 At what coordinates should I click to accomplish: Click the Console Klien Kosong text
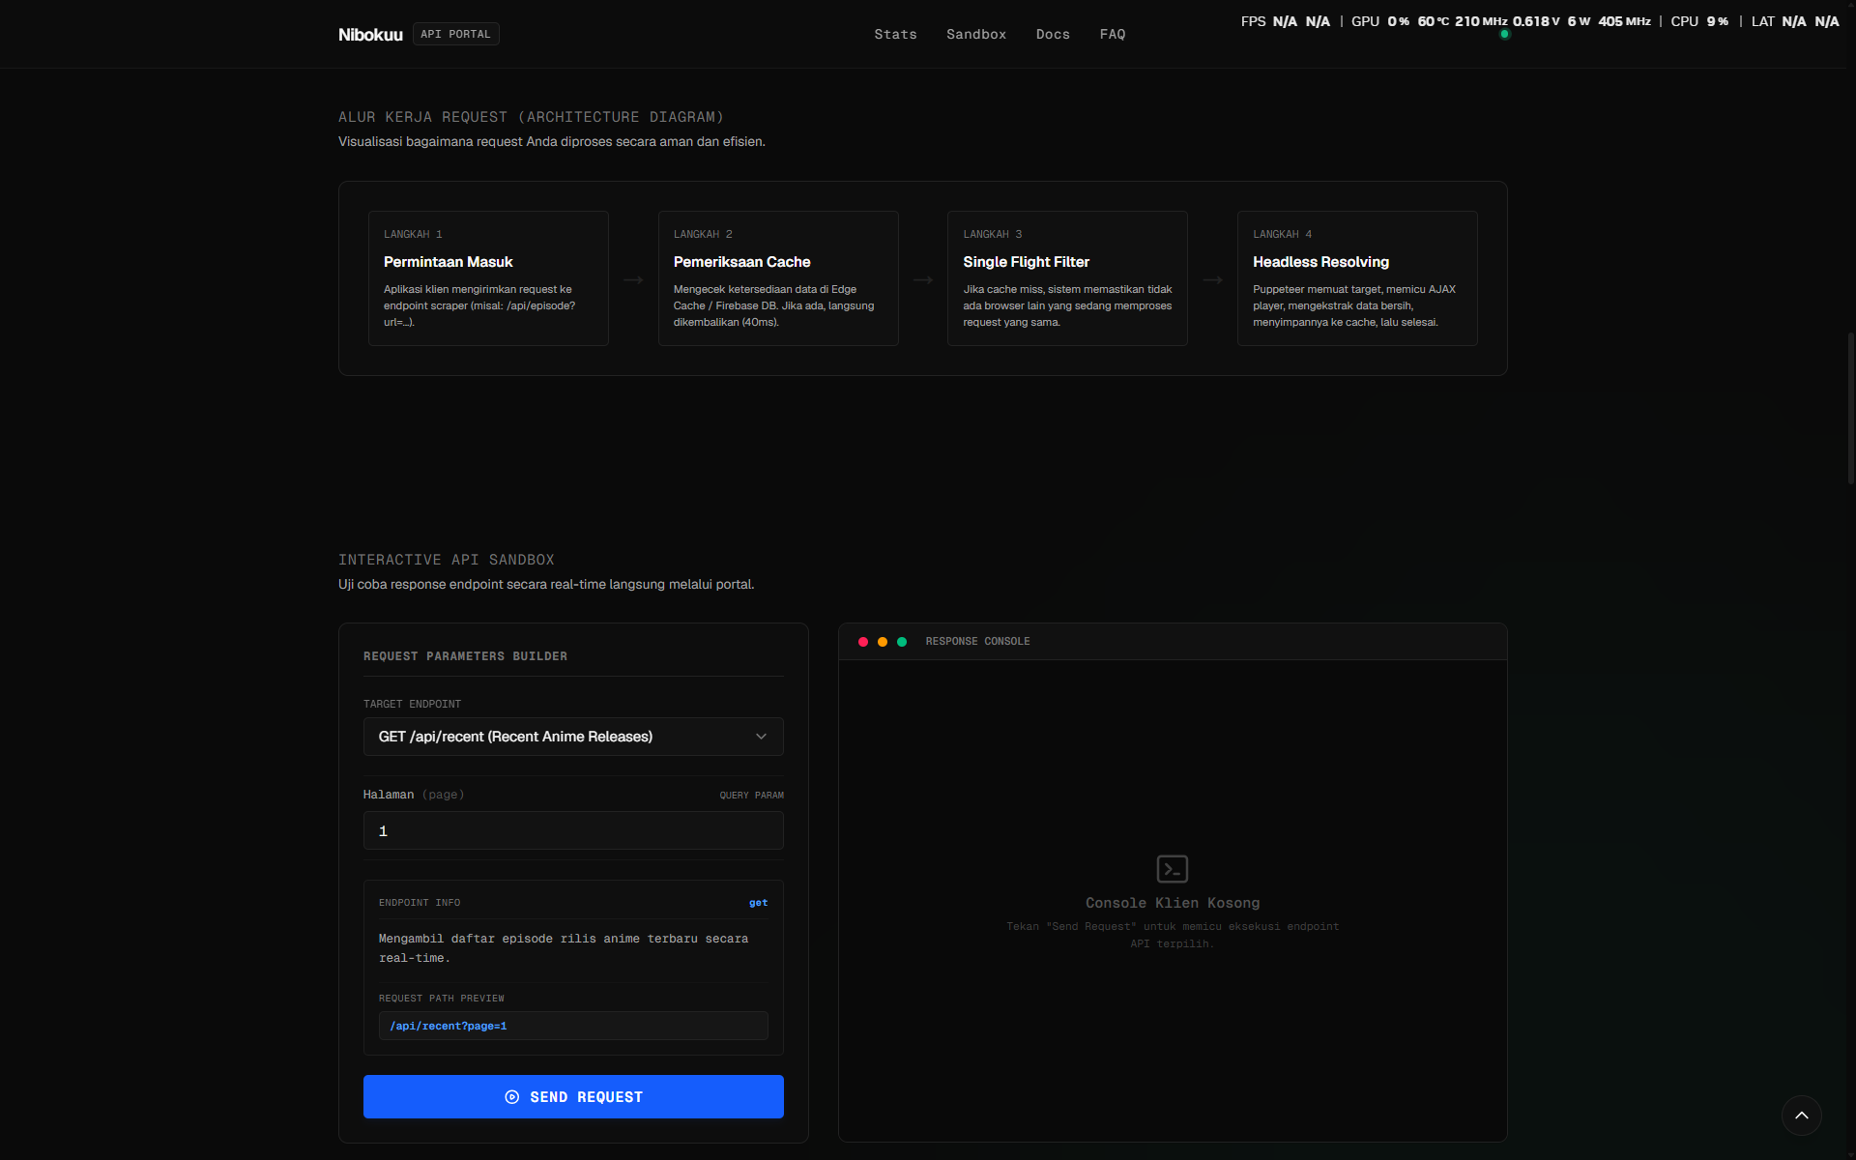1173,903
